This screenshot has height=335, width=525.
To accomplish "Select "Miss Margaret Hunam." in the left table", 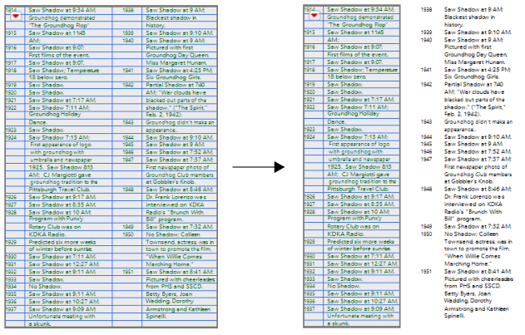I will 176,63.
